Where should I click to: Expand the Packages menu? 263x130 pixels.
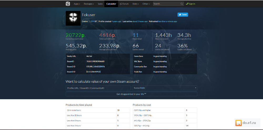(89, 4)
